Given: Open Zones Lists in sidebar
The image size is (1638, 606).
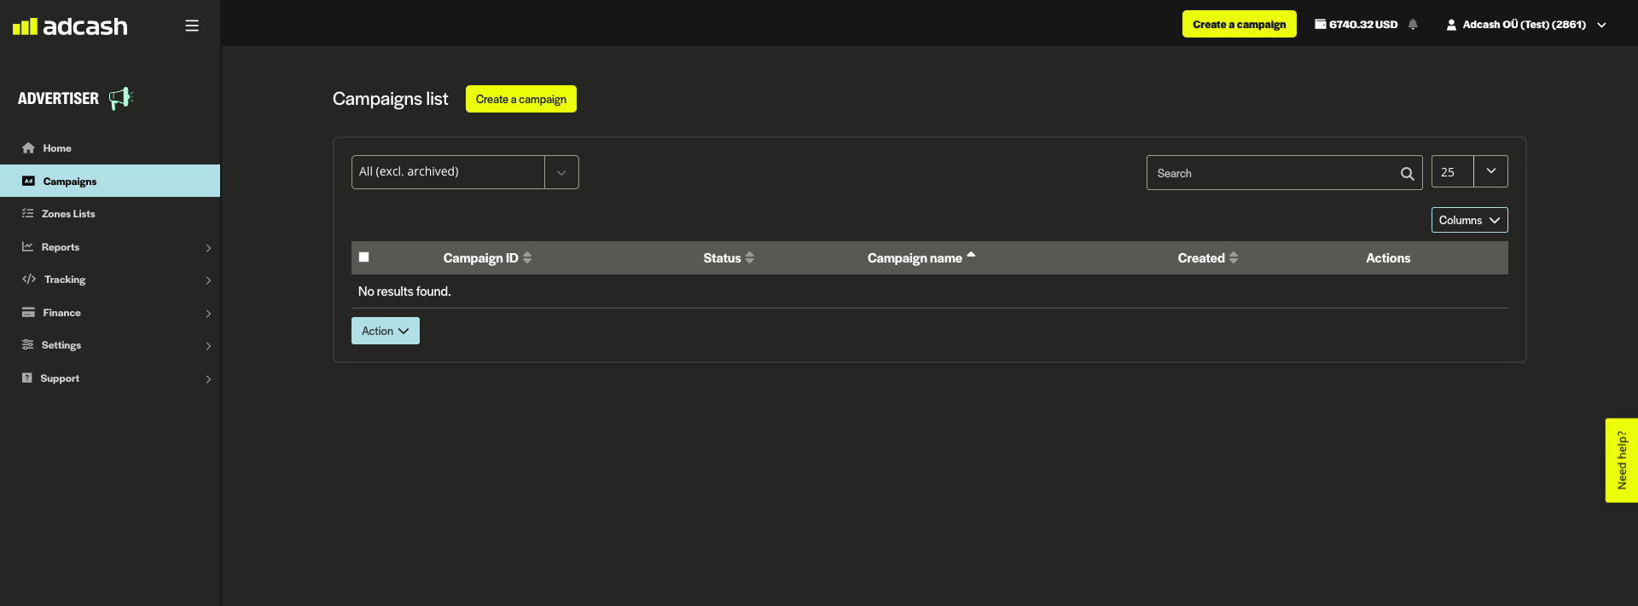Looking at the screenshot, I should tap(68, 214).
